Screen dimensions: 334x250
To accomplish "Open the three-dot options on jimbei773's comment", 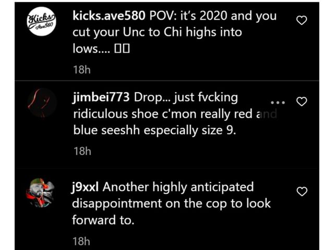I will click(x=278, y=103).
